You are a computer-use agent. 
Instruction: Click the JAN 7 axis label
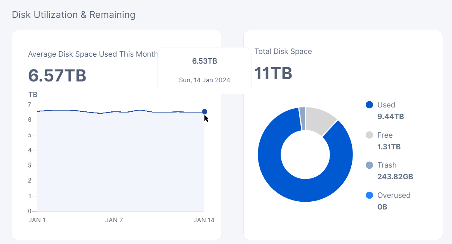coord(114,220)
